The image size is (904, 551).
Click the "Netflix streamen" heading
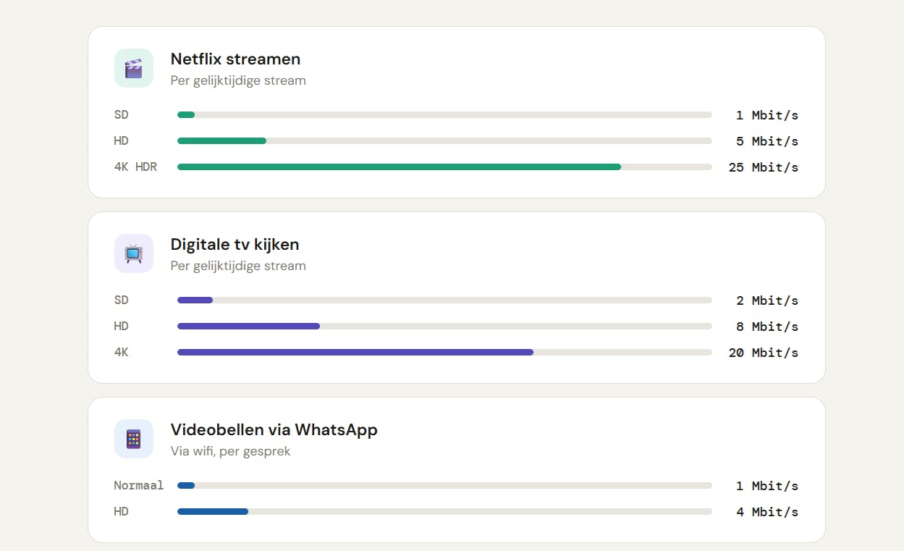[235, 59]
